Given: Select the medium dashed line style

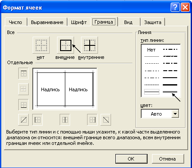Looking at the screenshot, I should [170, 71].
